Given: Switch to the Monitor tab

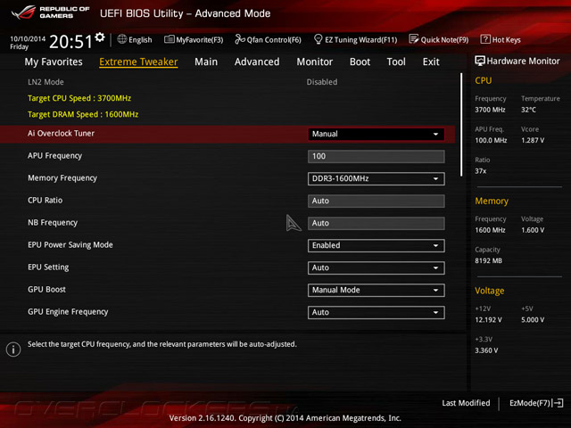Looking at the screenshot, I should pyautogui.click(x=315, y=62).
